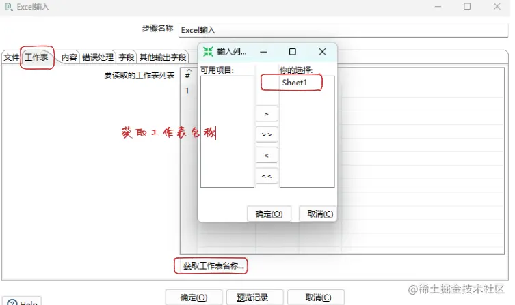Cancel with 取消(C) in 输入列 dialog
This screenshot has height=305, width=515.
(317, 214)
